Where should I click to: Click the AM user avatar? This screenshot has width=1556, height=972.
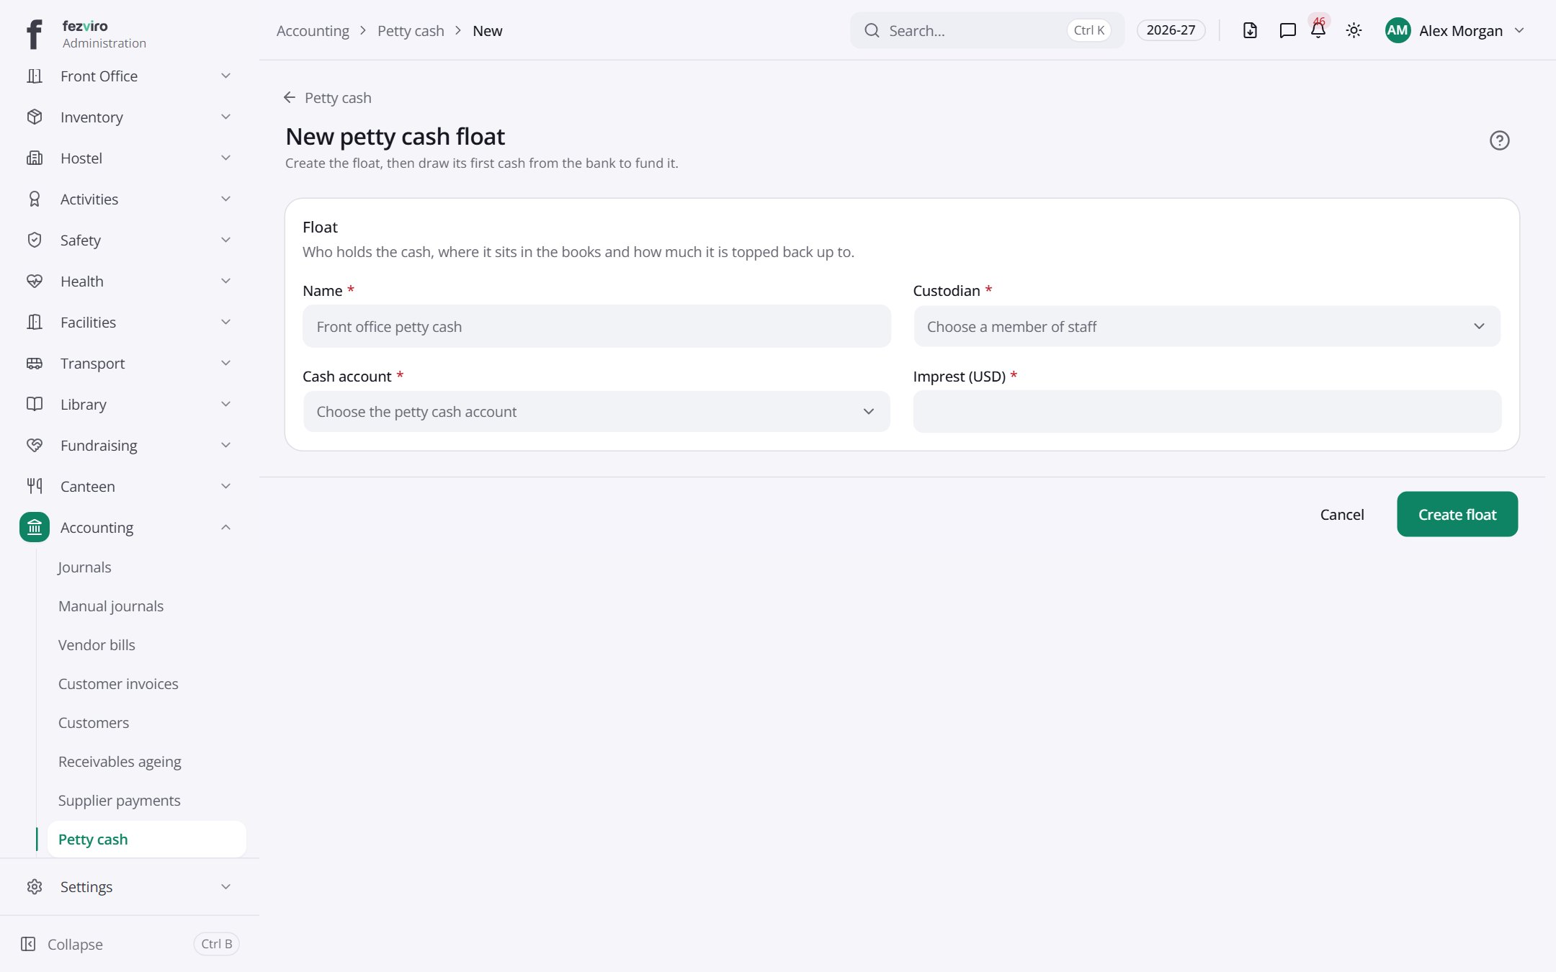click(x=1398, y=30)
